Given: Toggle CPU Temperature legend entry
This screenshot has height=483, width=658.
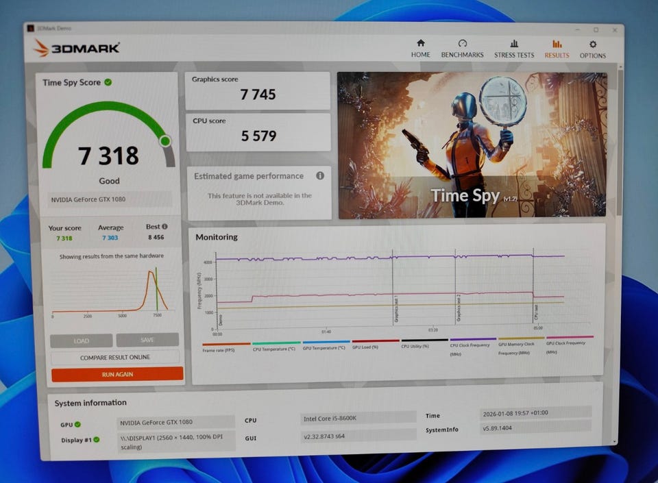Looking at the screenshot, I should click(x=276, y=346).
